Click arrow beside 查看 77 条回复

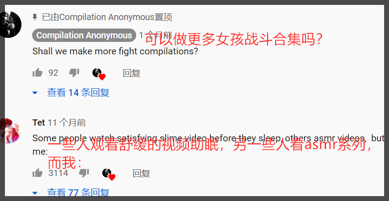(35, 193)
